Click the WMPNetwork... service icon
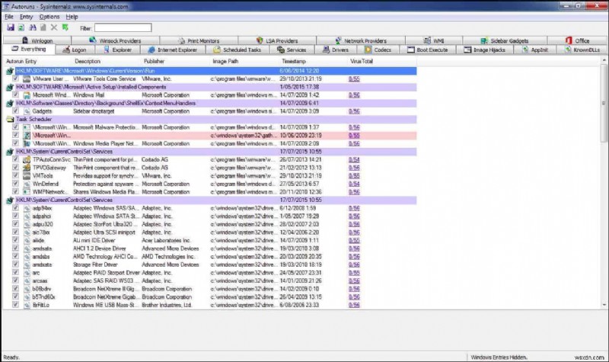 tap(27, 192)
